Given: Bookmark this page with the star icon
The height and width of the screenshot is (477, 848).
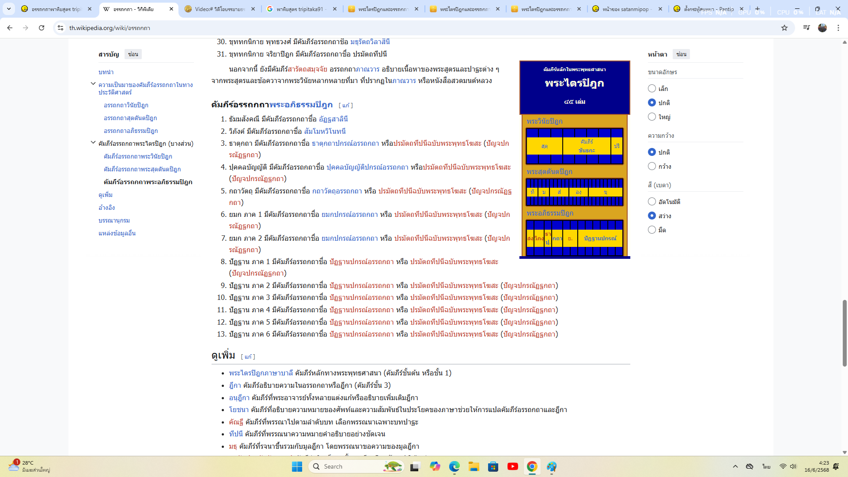Looking at the screenshot, I should tap(784, 28).
